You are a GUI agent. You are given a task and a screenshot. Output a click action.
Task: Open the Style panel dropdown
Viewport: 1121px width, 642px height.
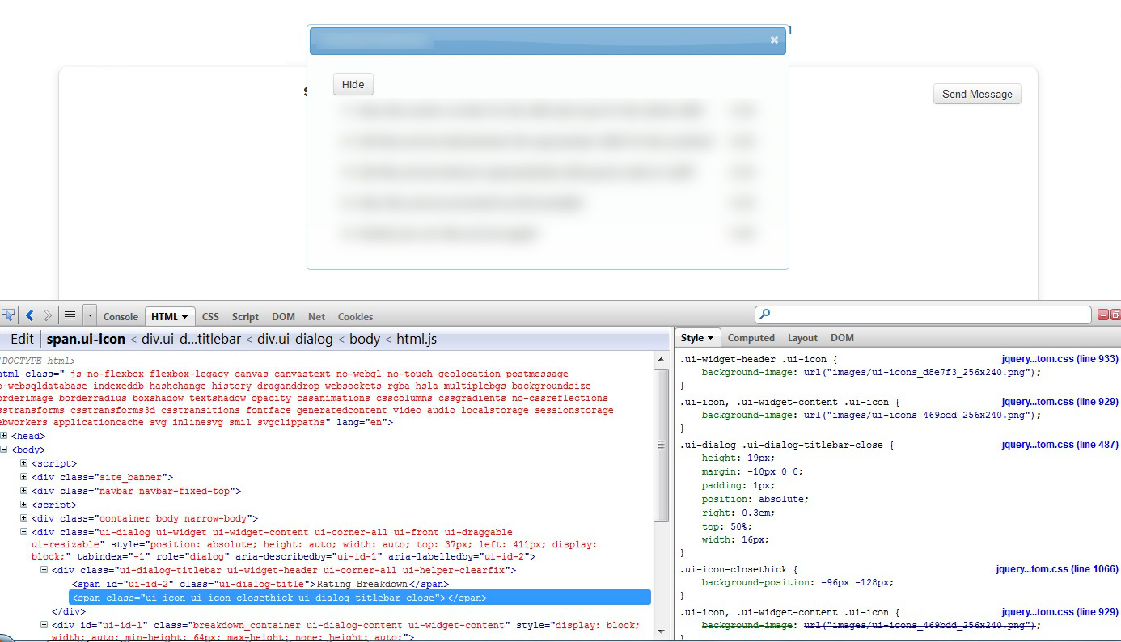click(712, 337)
